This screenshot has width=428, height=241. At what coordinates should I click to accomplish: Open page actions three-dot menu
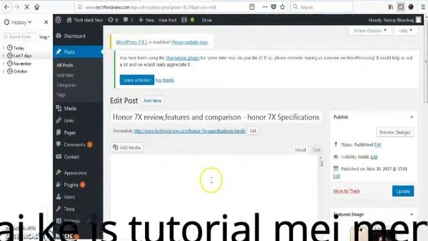tap(265, 7)
